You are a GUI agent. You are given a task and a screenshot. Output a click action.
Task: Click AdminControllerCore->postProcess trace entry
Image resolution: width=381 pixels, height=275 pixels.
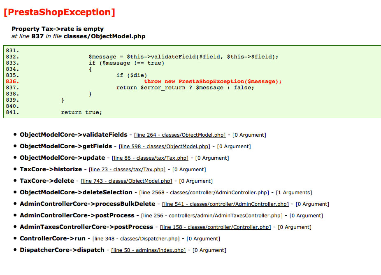click(77, 215)
